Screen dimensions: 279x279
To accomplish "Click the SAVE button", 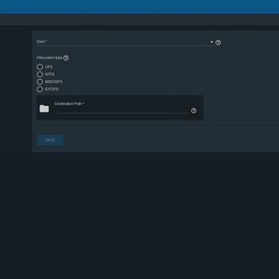I will [x=50, y=140].
